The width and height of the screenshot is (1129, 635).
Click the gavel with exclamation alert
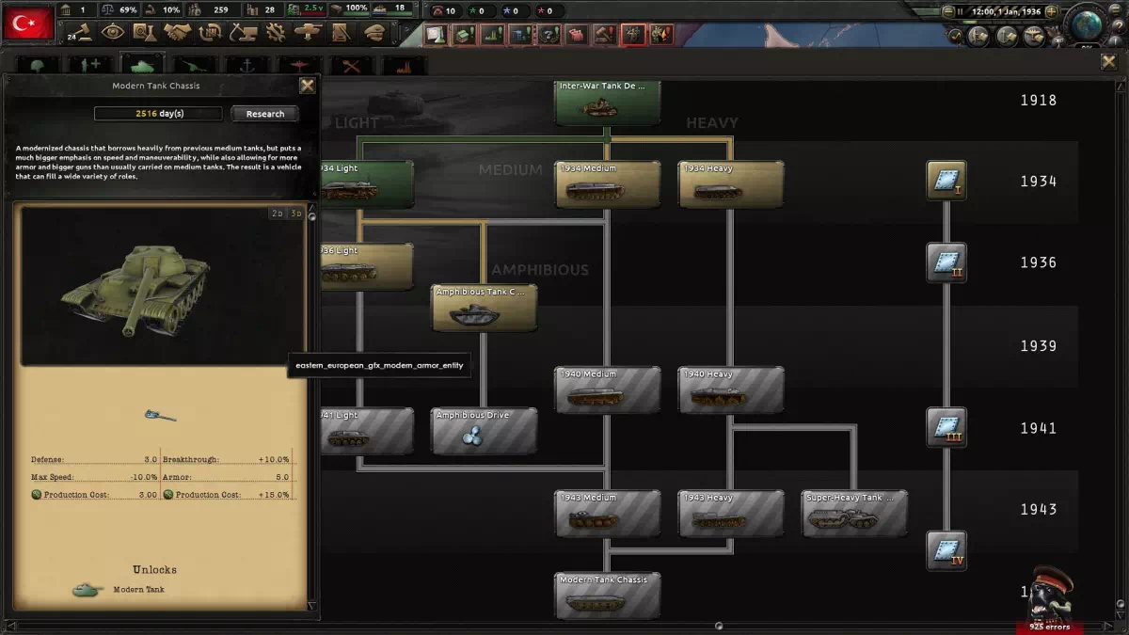pos(606,35)
